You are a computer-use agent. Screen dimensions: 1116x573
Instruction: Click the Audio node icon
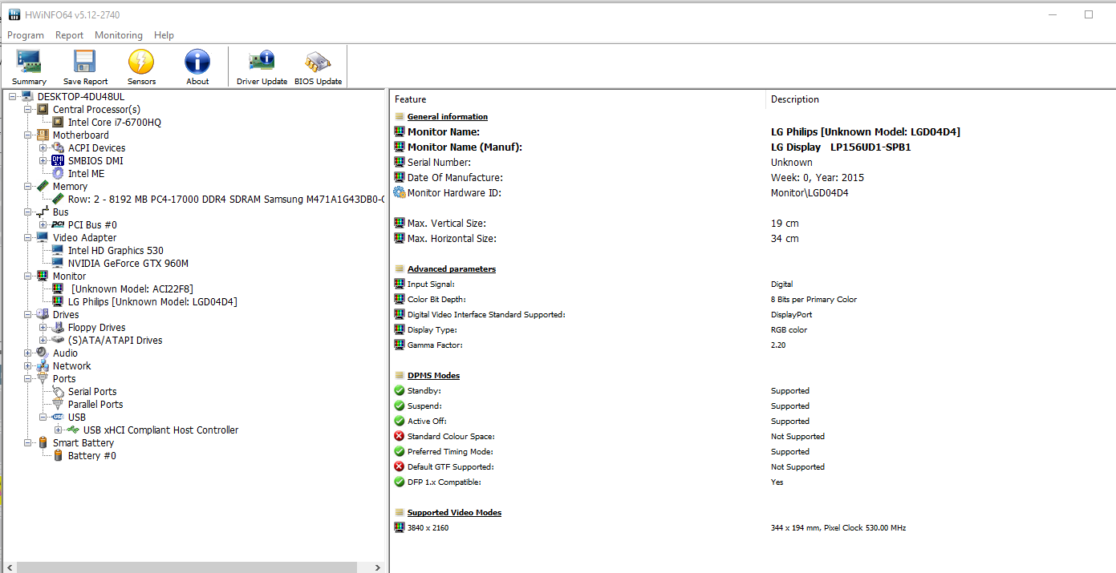tap(43, 353)
